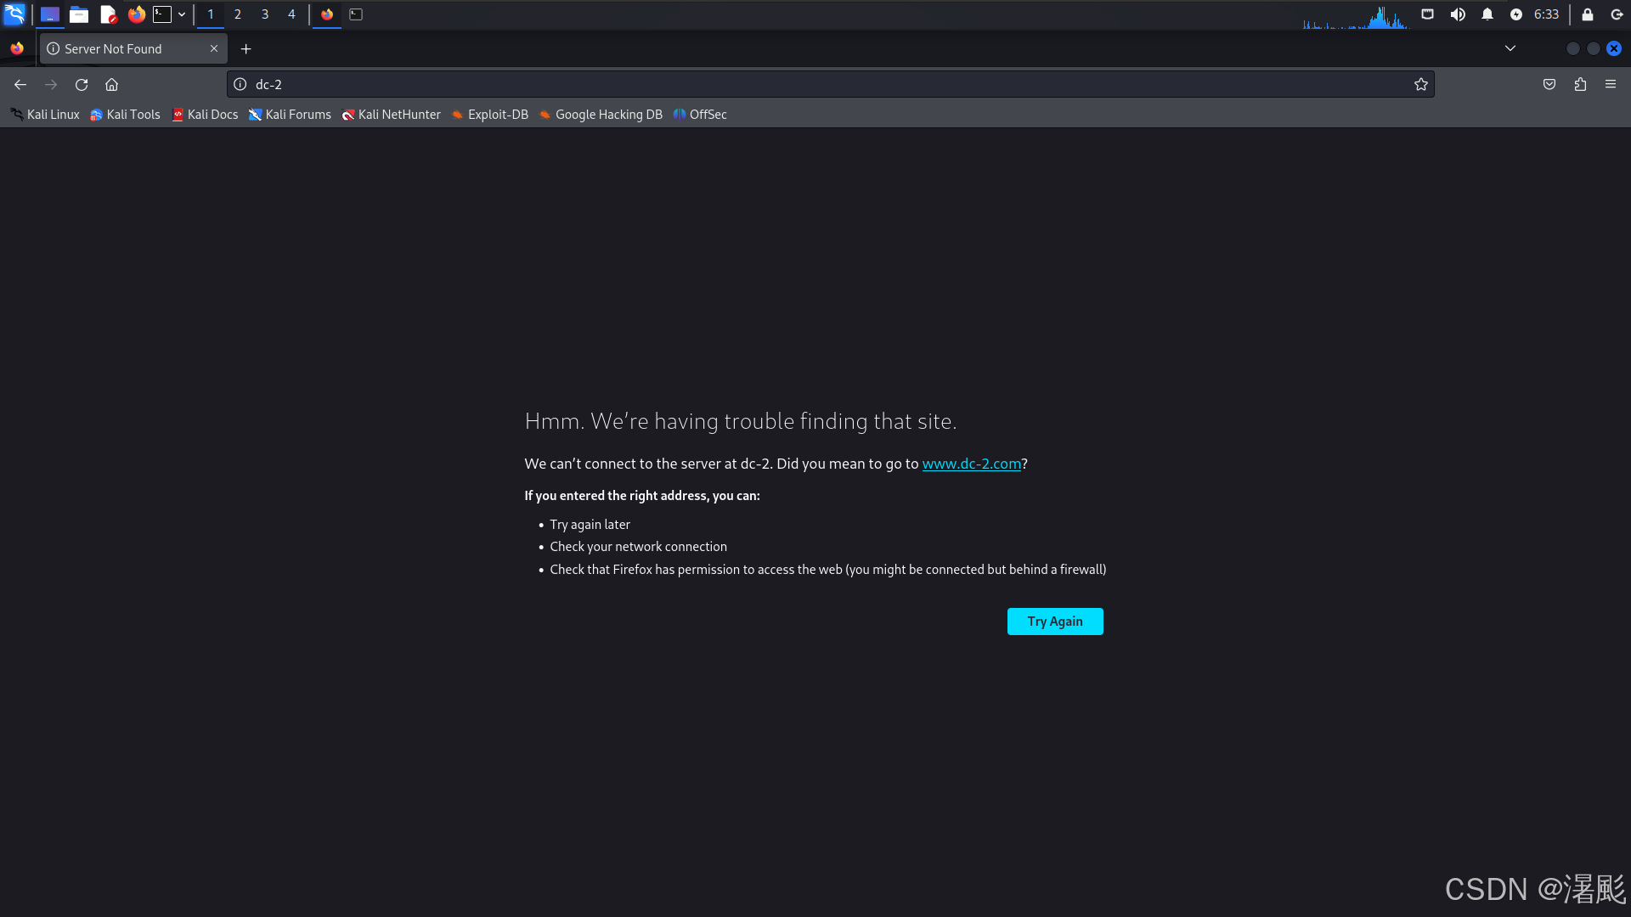This screenshot has width=1631, height=917.
Task: Open the Firefox application hamburger menu
Action: click(1611, 85)
